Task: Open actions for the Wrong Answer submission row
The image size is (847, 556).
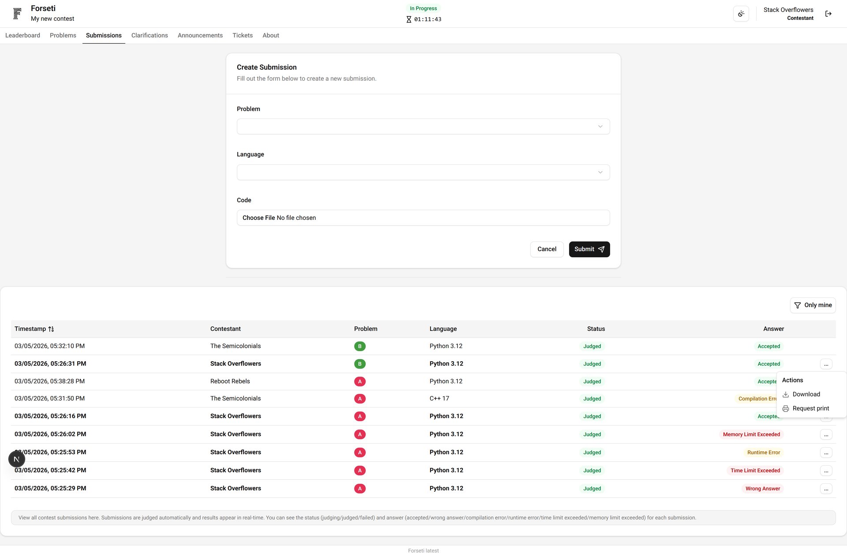Action: (x=827, y=489)
